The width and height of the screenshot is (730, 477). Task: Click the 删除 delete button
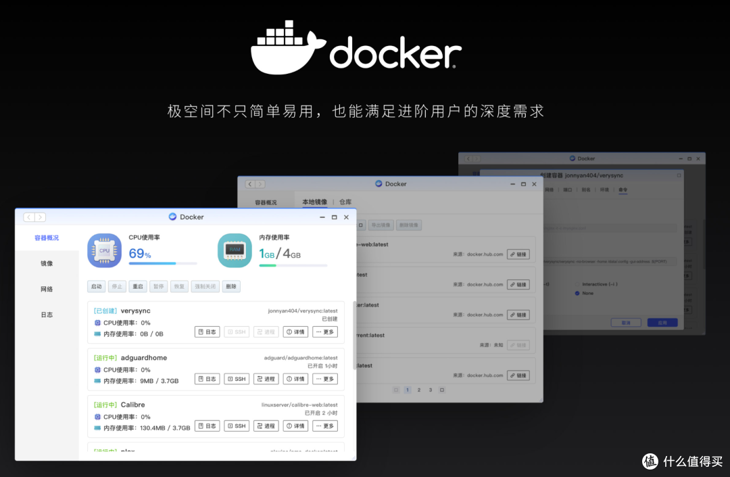pos(231,286)
